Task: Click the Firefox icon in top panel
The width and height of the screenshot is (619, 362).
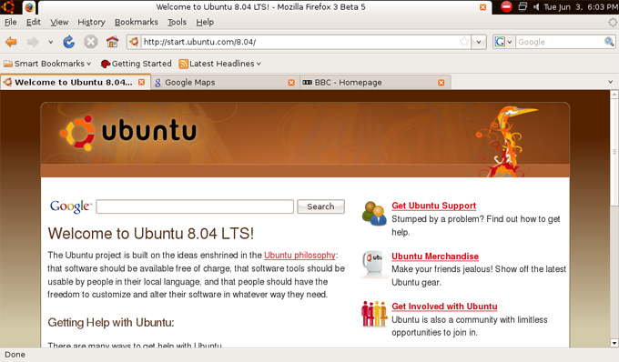Action: (x=29, y=6)
